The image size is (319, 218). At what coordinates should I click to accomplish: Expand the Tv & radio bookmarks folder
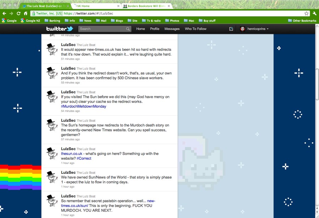(x=151, y=20)
